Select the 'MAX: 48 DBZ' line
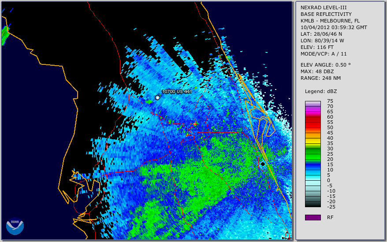 [317, 71]
